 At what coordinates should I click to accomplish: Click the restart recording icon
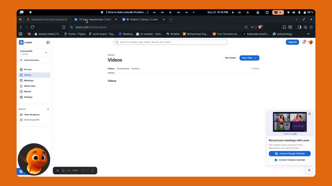pos(88,171)
